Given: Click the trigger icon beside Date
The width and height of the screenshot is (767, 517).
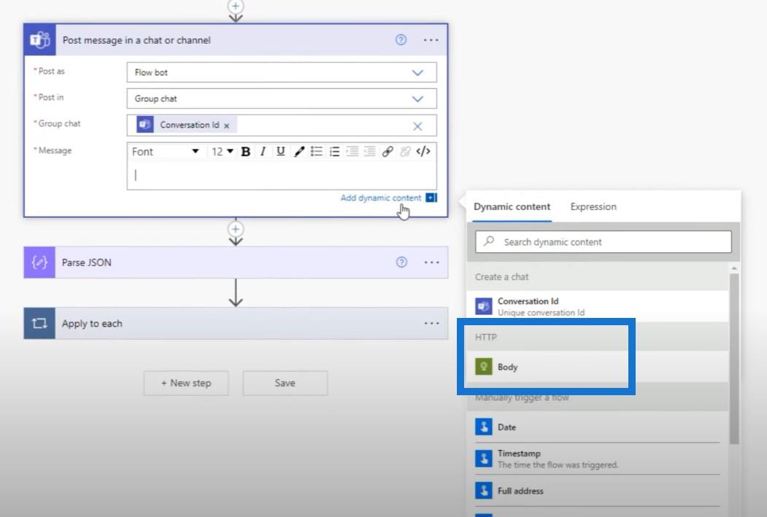Looking at the screenshot, I should (x=484, y=427).
